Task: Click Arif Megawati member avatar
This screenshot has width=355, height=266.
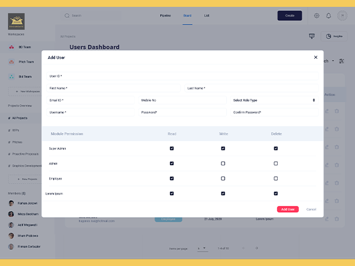Action: pos(11,225)
